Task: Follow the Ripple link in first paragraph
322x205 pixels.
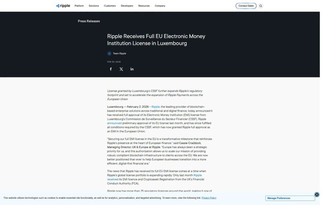Action: (155, 107)
